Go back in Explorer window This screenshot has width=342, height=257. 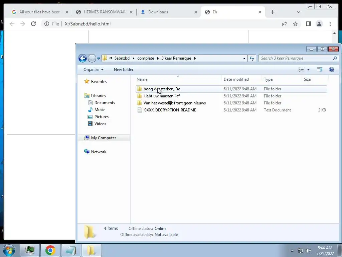pos(83,58)
